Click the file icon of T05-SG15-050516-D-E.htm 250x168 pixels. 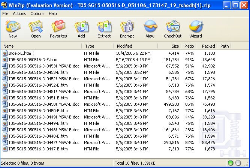click(x=5, y=60)
